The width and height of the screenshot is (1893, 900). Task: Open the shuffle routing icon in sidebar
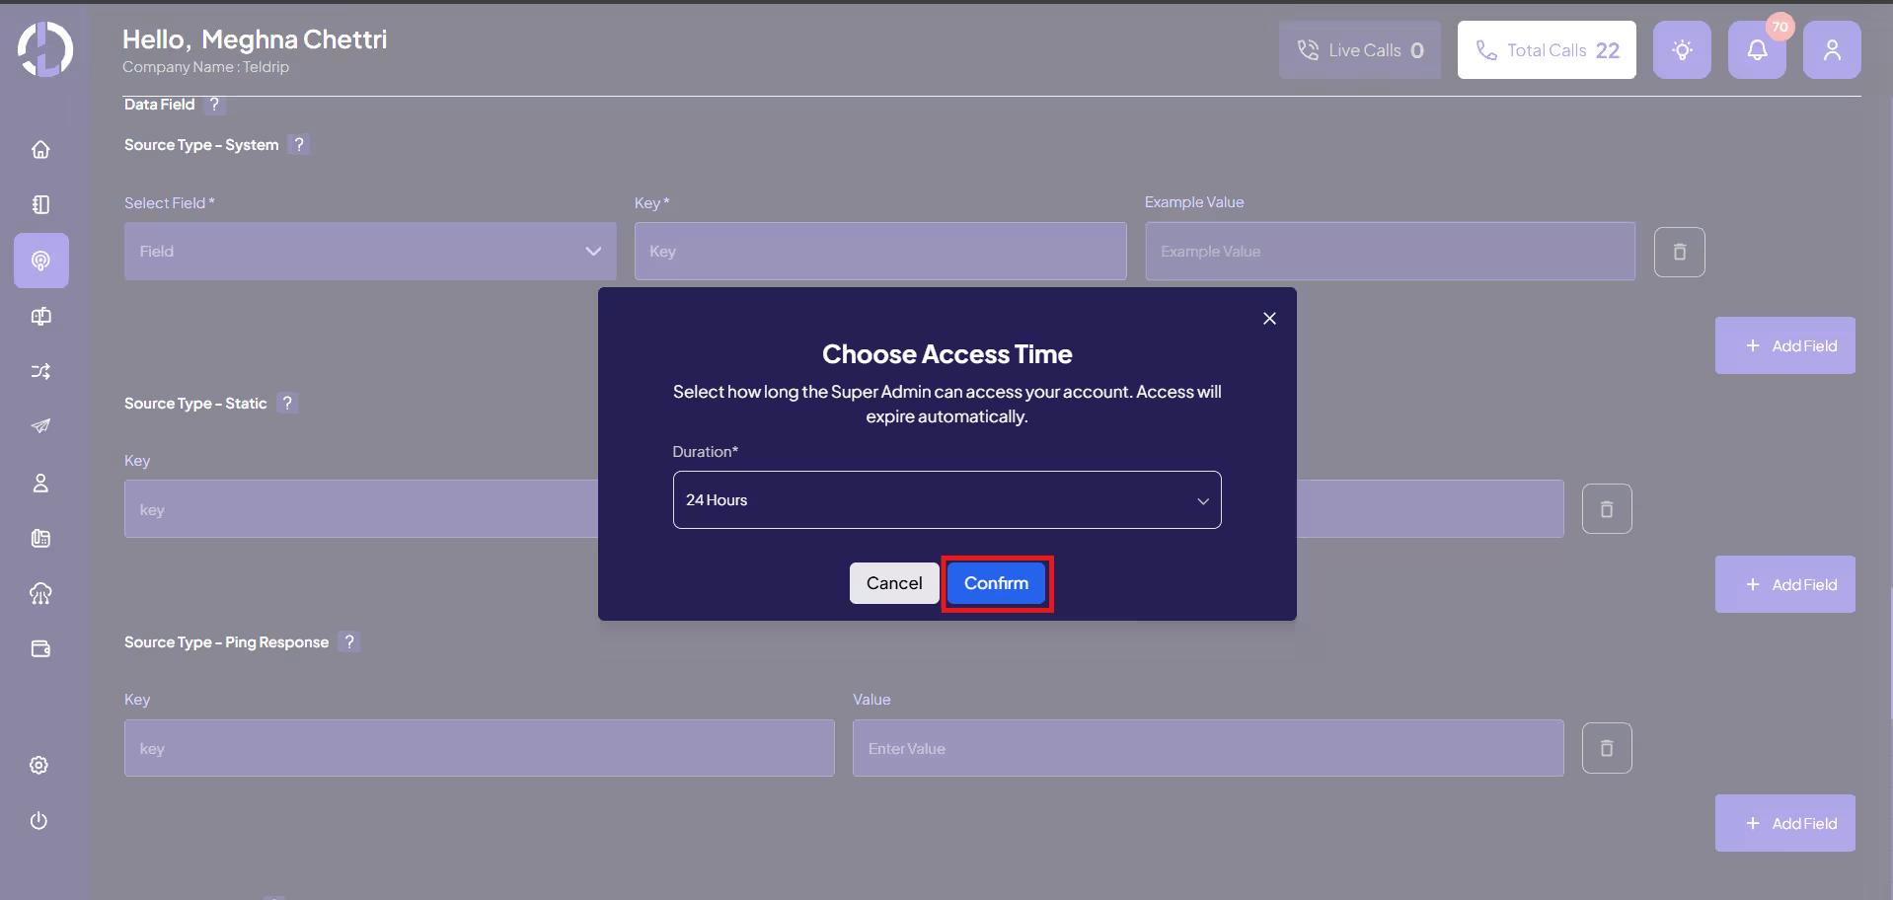click(x=40, y=372)
